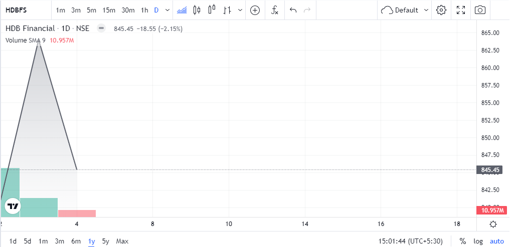This screenshot has width=517, height=247.
Task: Click the date label 10 on time axis
Action: point(229,224)
